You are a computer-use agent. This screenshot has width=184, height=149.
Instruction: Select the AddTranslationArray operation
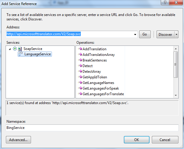tap(98, 55)
